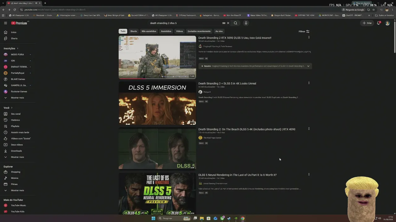The image size is (396, 222).
Task: Start voice search with the microphone
Action: [246, 23]
